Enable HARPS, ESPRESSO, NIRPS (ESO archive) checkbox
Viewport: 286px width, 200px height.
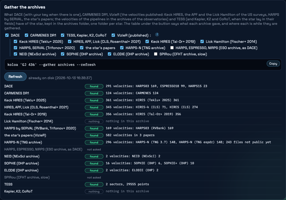pos(172,48)
